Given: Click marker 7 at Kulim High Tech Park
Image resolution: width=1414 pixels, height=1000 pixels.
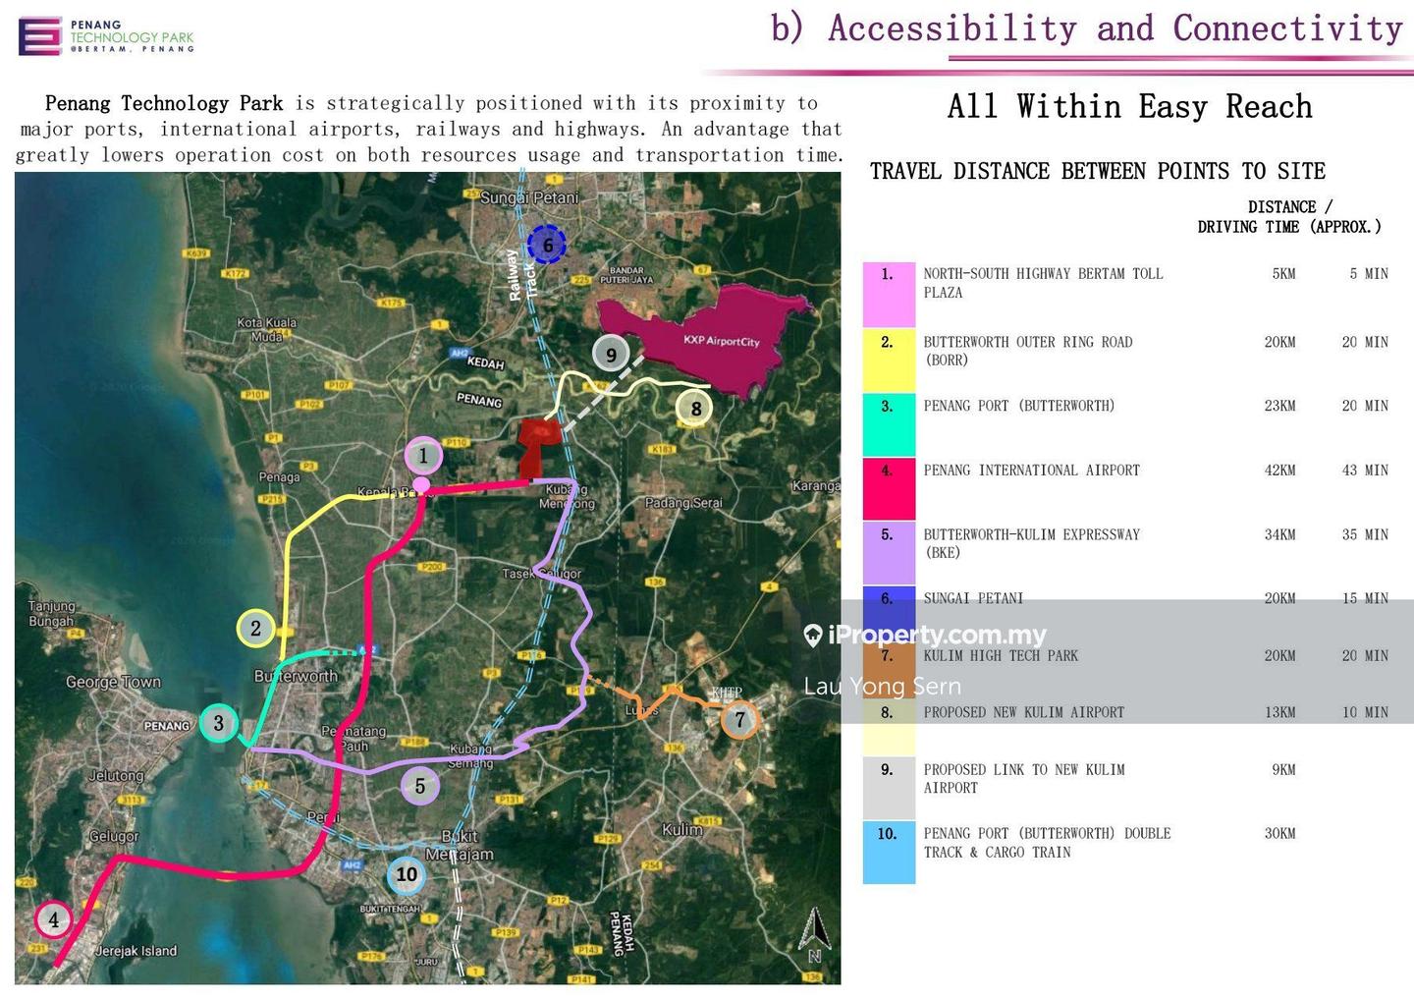Looking at the screenshot, I should coord(740,719).
